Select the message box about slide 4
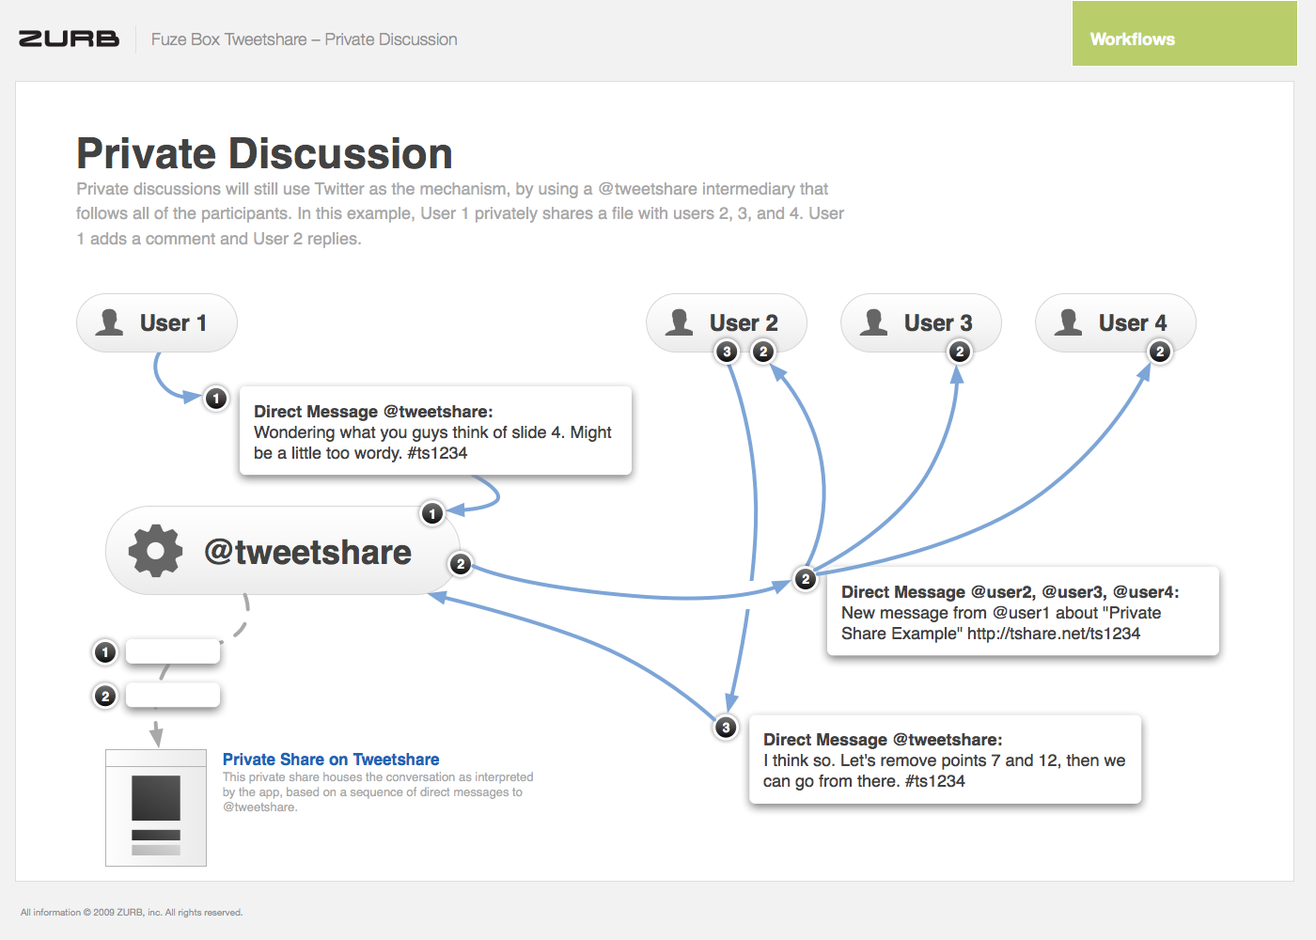 pos(435,431)
